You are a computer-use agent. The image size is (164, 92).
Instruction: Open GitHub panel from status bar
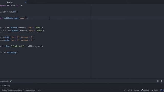145,90
